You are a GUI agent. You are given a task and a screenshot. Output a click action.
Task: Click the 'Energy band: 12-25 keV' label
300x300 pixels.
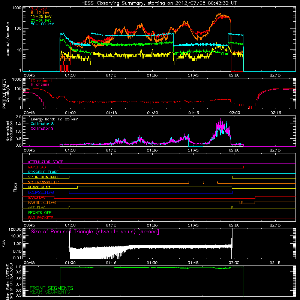coord(54,119)
